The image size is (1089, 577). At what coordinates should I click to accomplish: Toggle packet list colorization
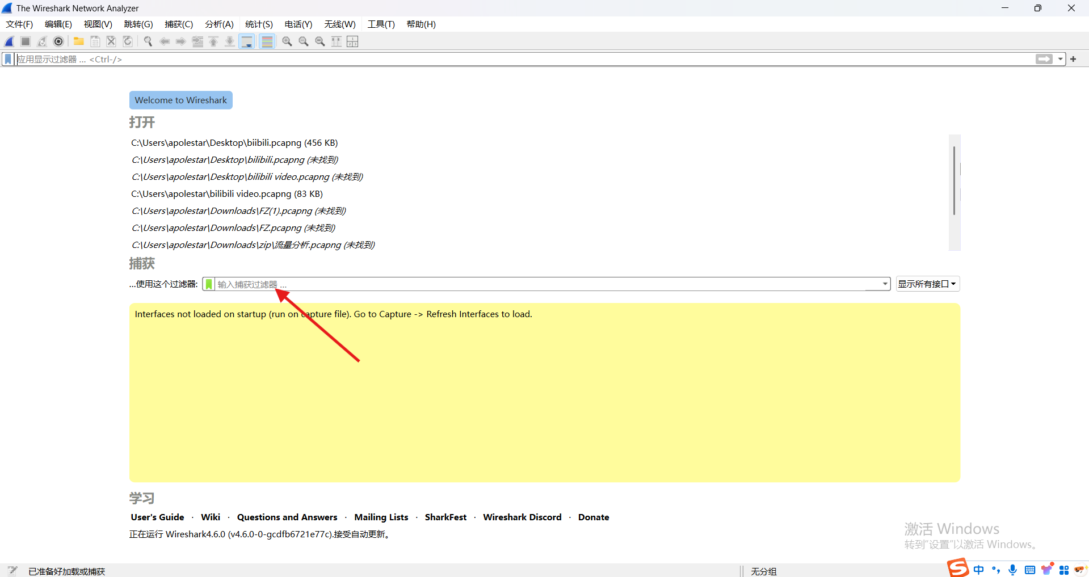267,41
